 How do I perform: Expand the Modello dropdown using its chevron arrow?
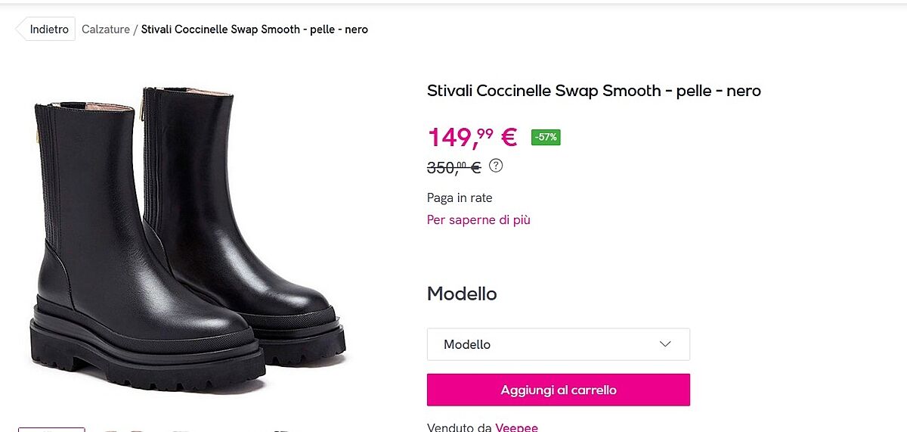665,344
